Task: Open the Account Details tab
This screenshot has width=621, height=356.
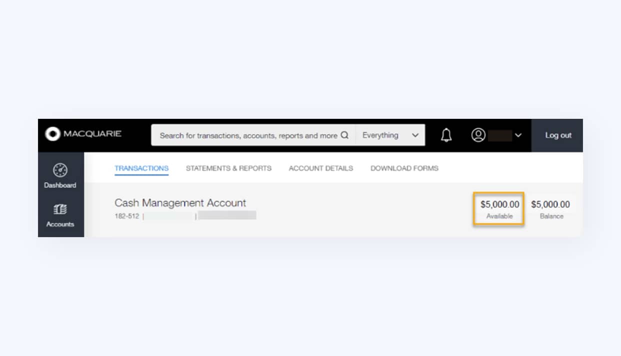Action: (321, 168)
